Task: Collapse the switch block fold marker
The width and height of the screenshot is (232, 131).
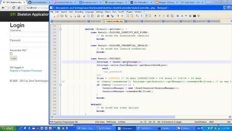Action: [x=61, y=29]
